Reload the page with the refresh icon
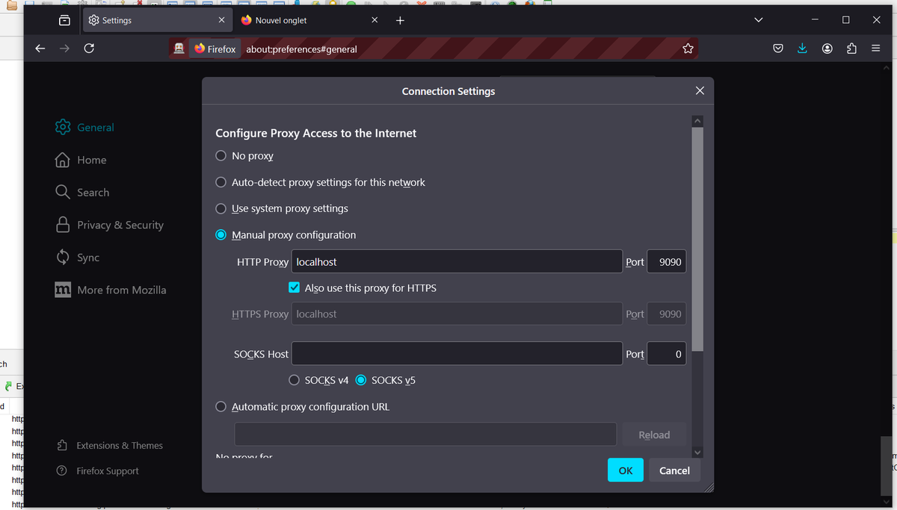897x510 pixels. click(x=89, y=49)
